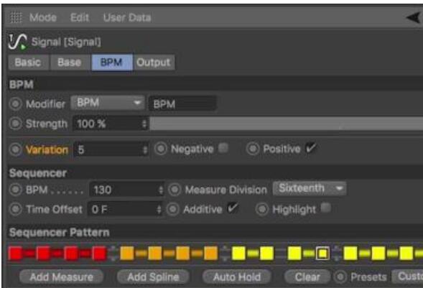Click the Add Measure button
423x288 pixels.
(x=62, y=277)
